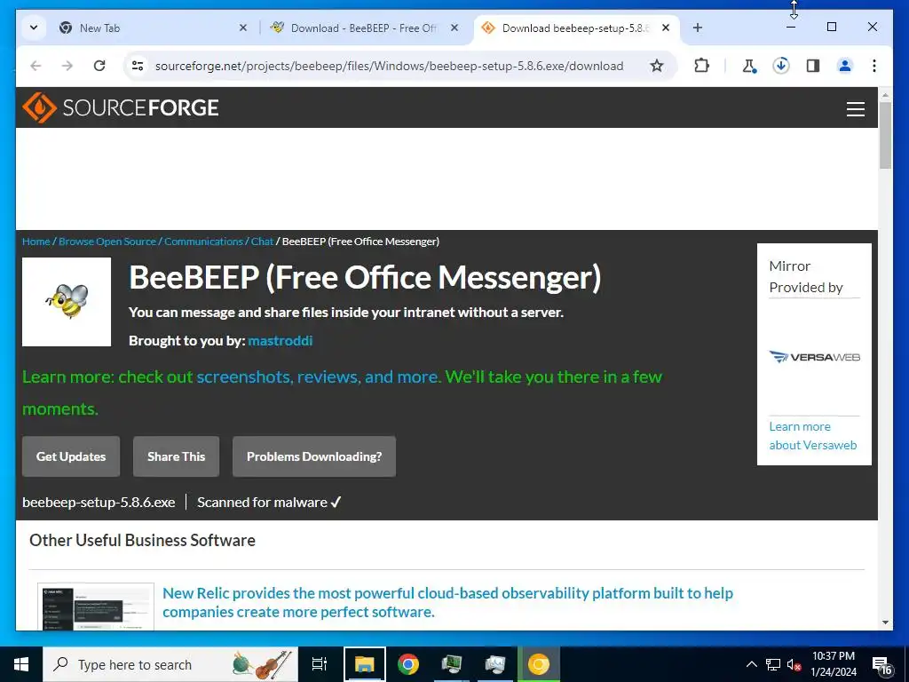Close the beebeep-setup download tab
This screenshot has width=909, height=682.
point(666,28)
